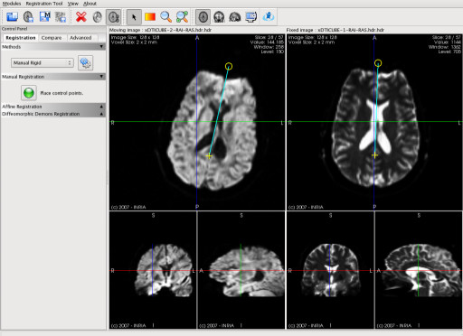Open the Registration Tool menu

(x=44, y=4)
